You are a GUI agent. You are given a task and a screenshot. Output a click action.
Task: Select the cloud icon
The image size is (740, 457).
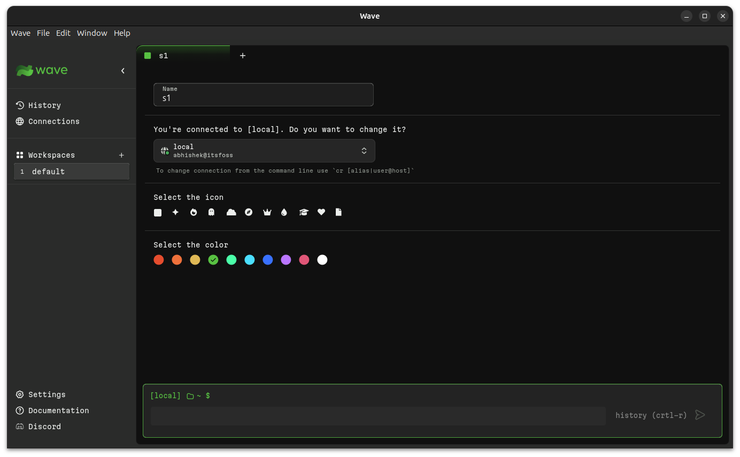[231, 212]
